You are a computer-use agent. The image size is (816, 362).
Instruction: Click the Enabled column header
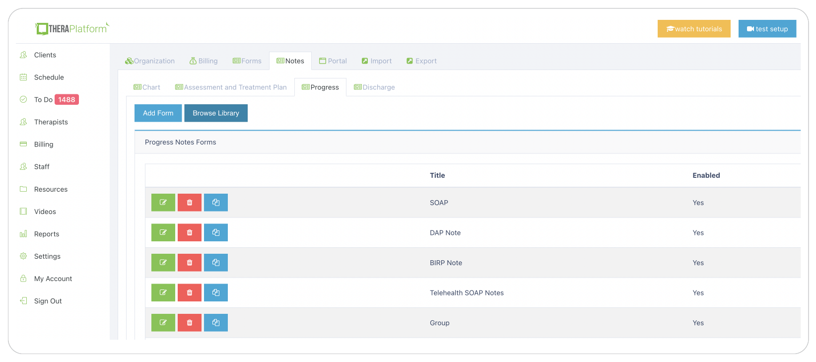coord(706,175)
